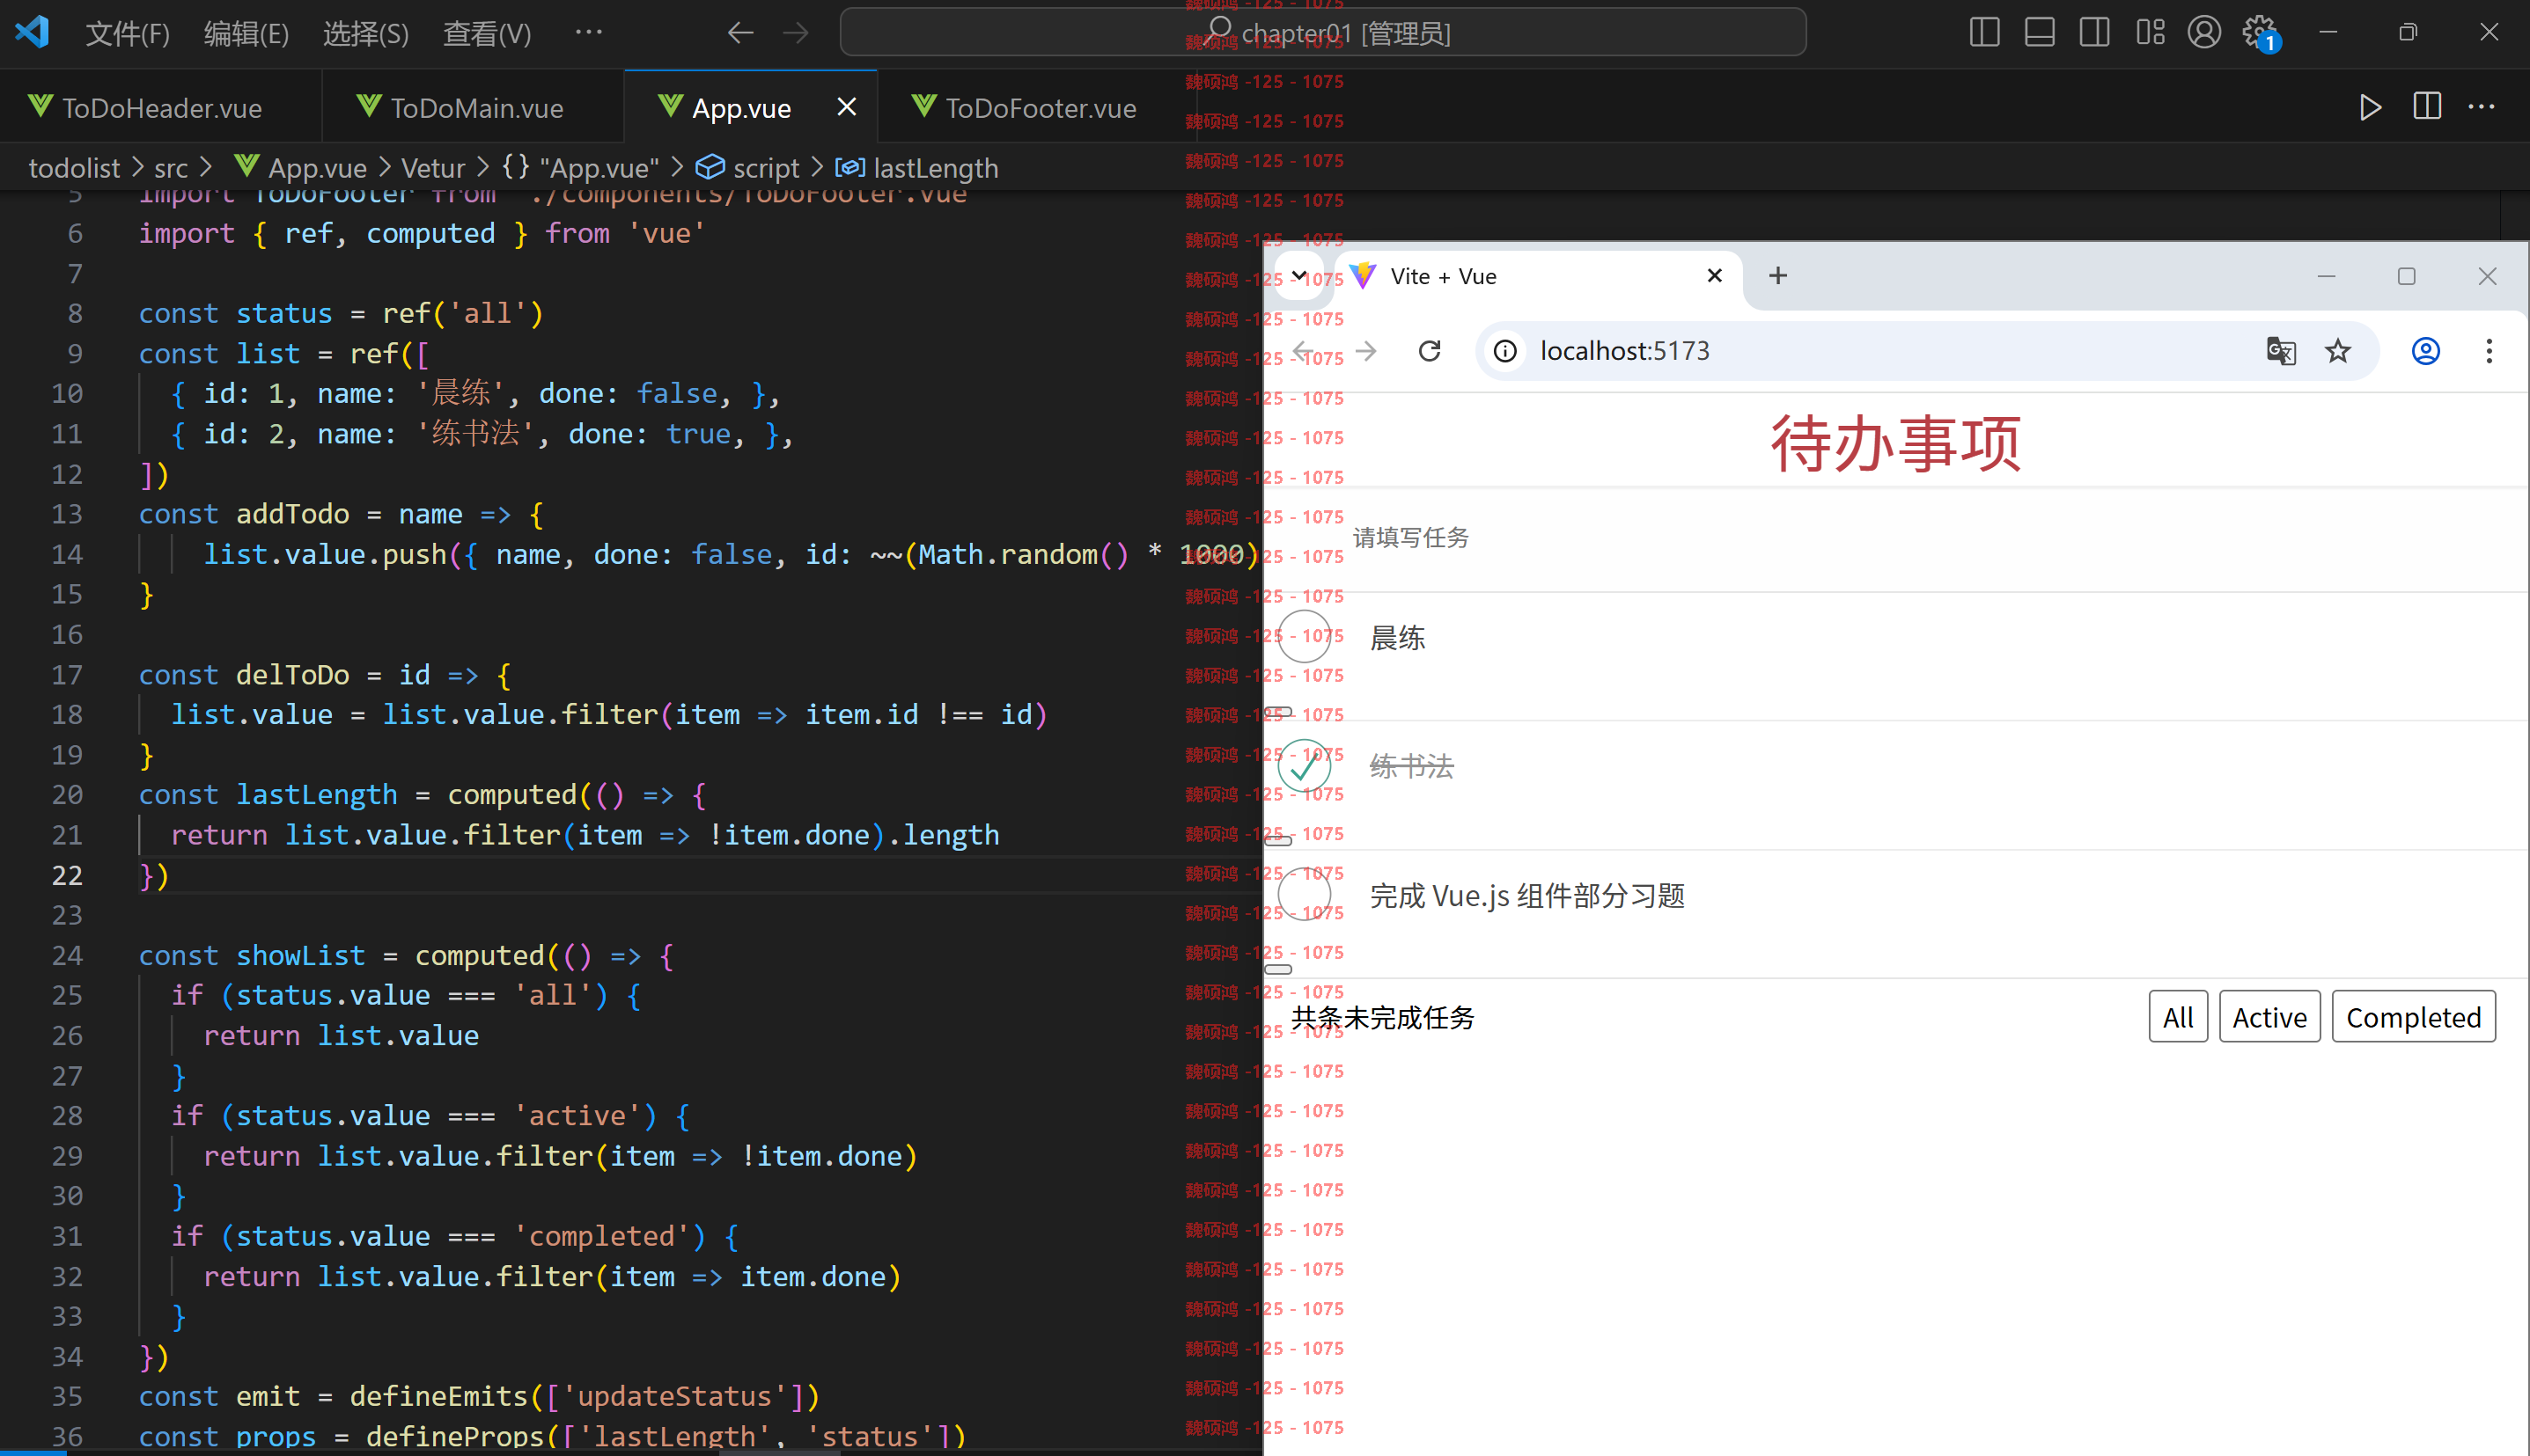
Task: Reload the localhost page
Action: click(x=1430, y=351)
